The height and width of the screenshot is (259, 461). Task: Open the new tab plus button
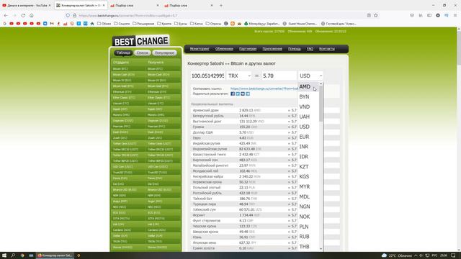[x=221, y=5]
